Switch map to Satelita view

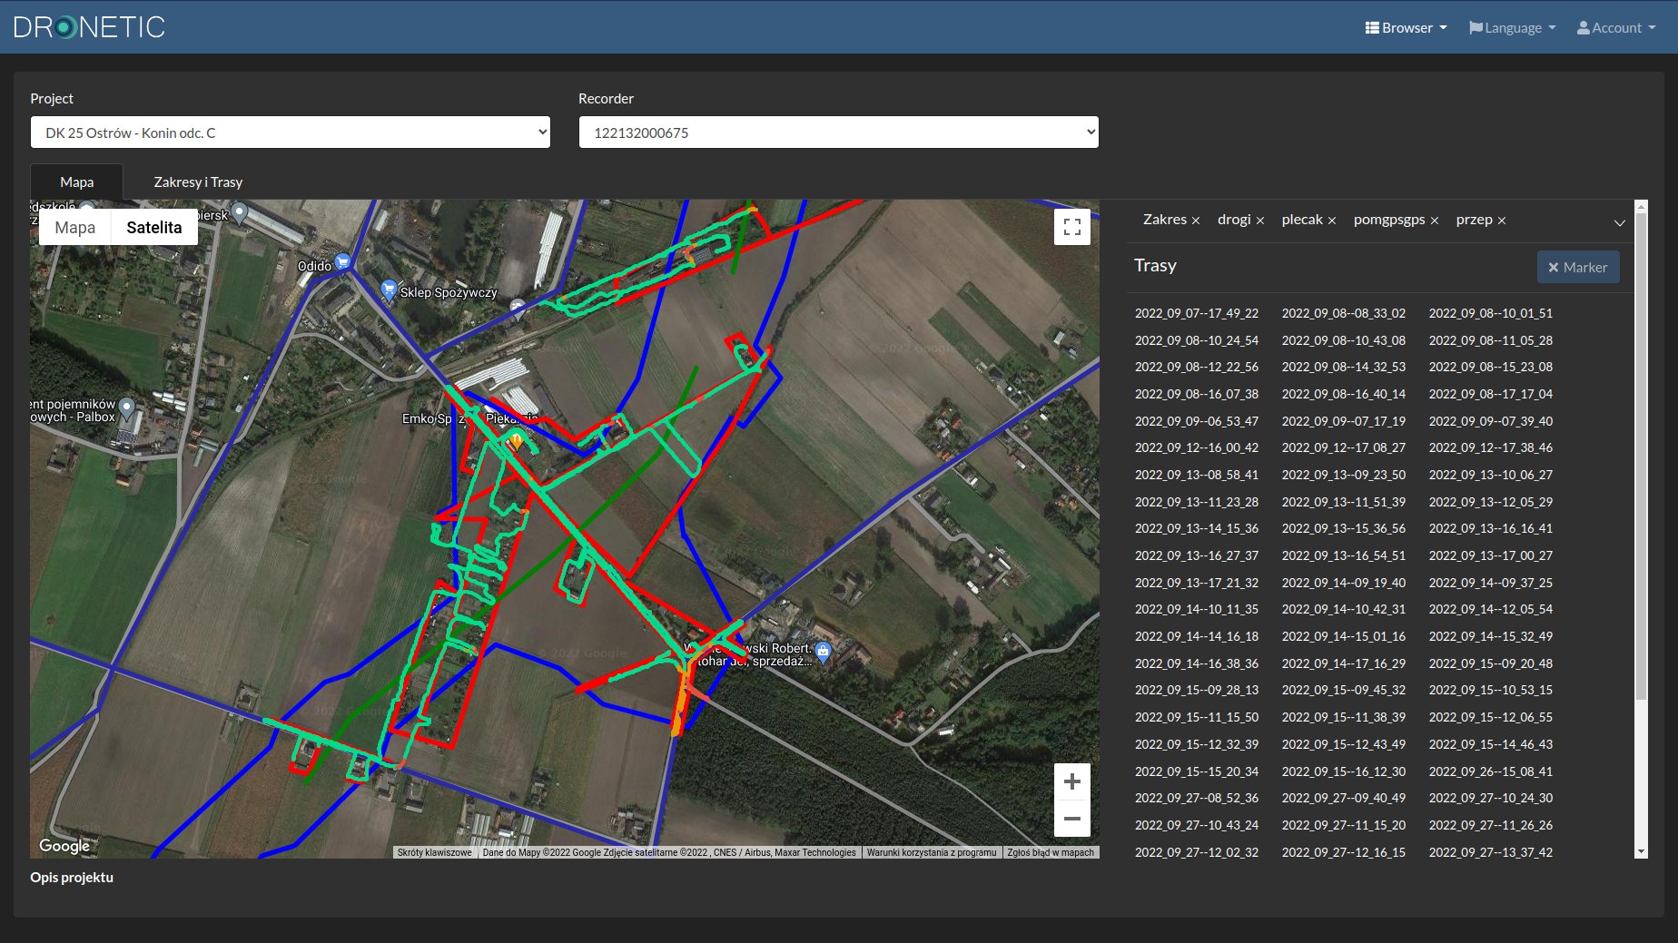tap(153, 228)
